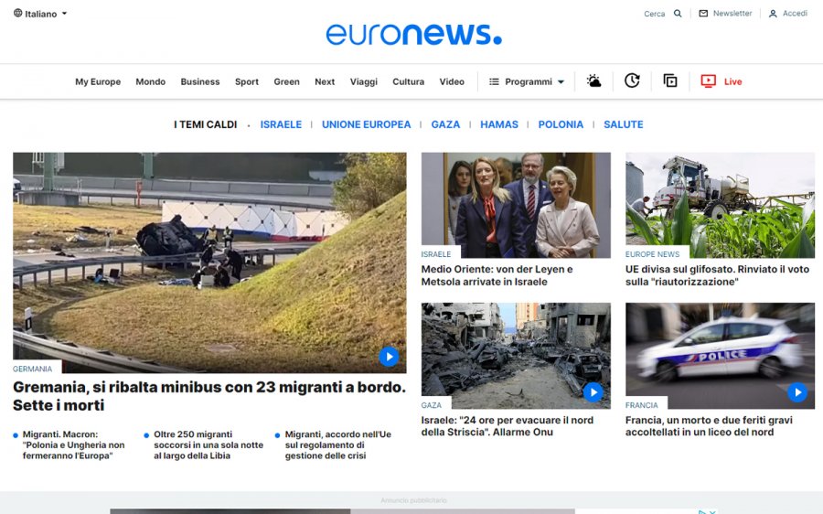
Task: Click the GAZA label under the rubble photo
Action: pos(431,405)
